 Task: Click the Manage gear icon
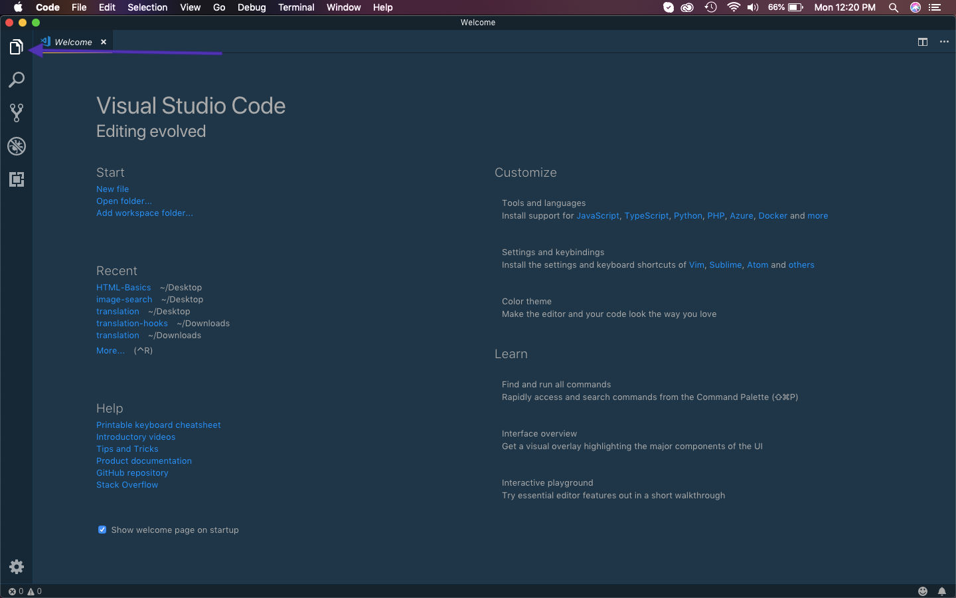click(x=16, y=567)
